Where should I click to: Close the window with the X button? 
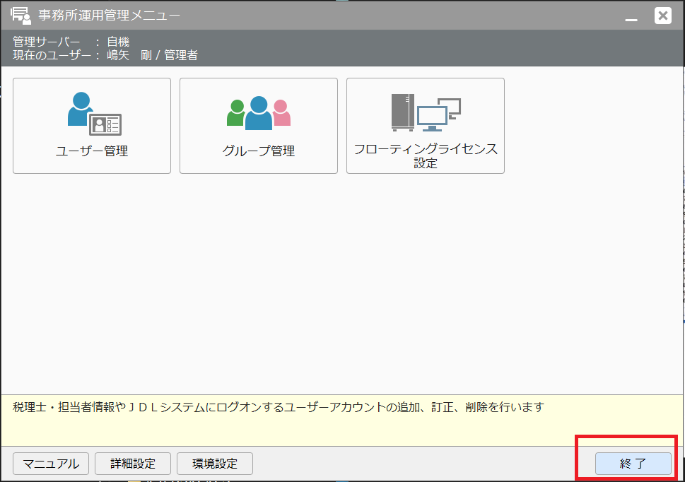662,16
